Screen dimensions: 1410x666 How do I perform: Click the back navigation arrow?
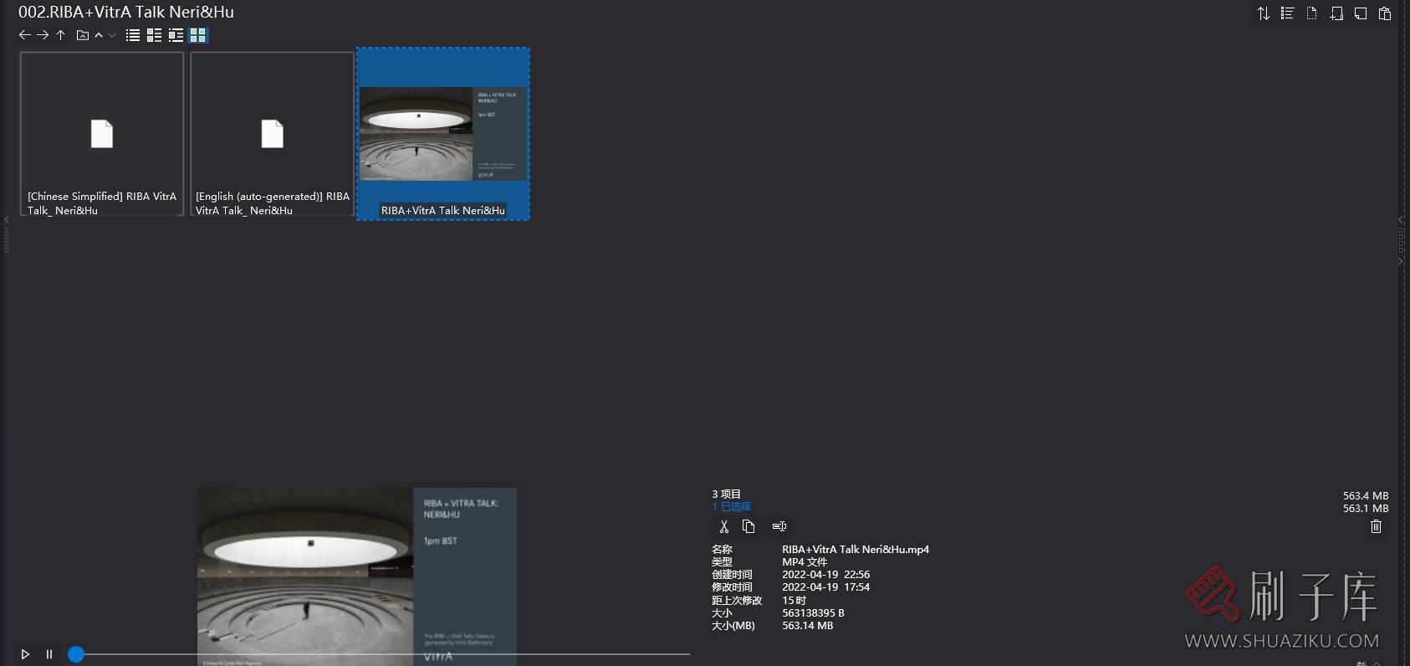pyautogui.click(x=24, y=35)
